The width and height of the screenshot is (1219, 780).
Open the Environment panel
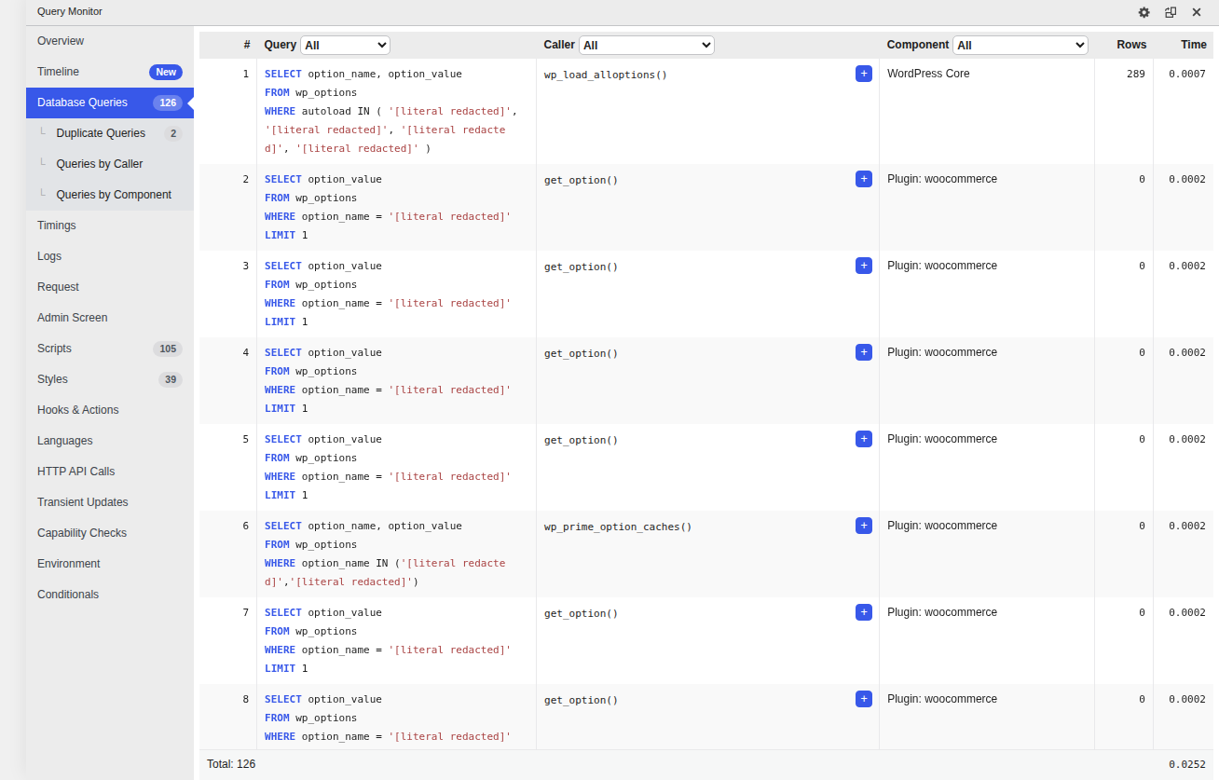(x=110, y=564)
